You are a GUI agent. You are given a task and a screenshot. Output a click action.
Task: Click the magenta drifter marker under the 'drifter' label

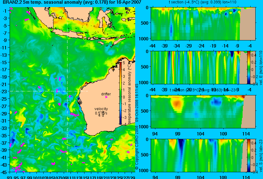106,97
